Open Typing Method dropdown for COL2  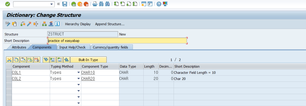point(79,79)
